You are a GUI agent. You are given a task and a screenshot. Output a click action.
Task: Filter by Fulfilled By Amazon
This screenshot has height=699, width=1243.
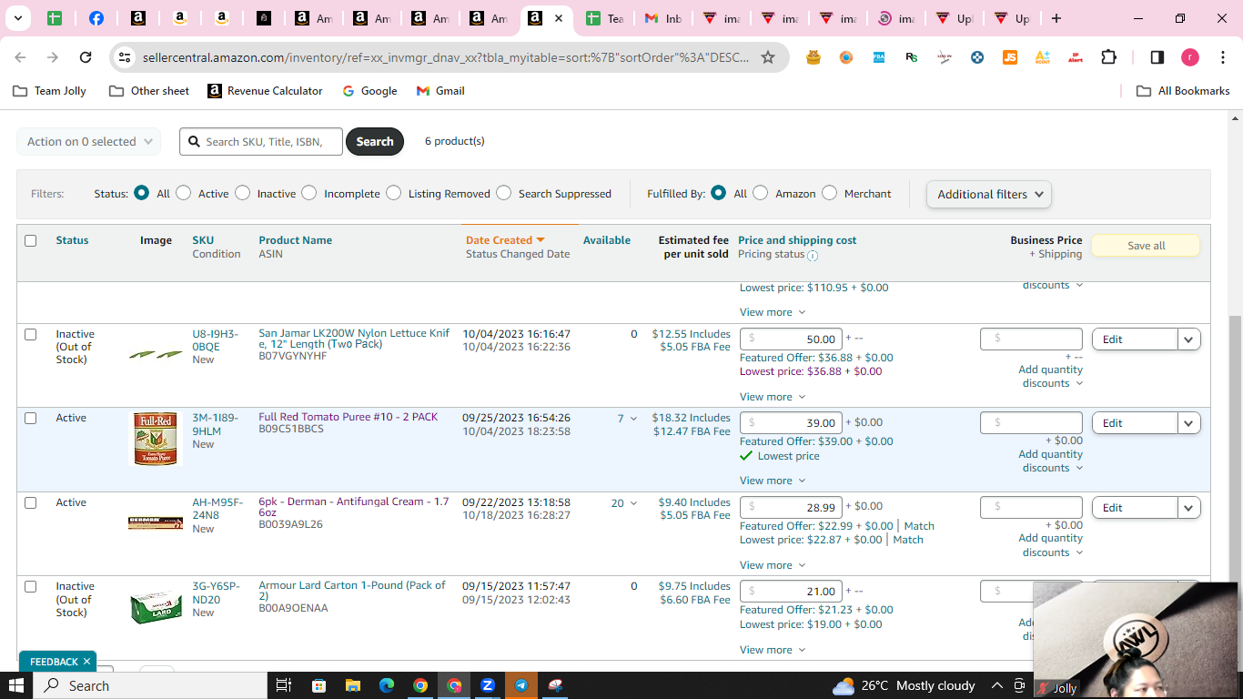pos(761,193)
